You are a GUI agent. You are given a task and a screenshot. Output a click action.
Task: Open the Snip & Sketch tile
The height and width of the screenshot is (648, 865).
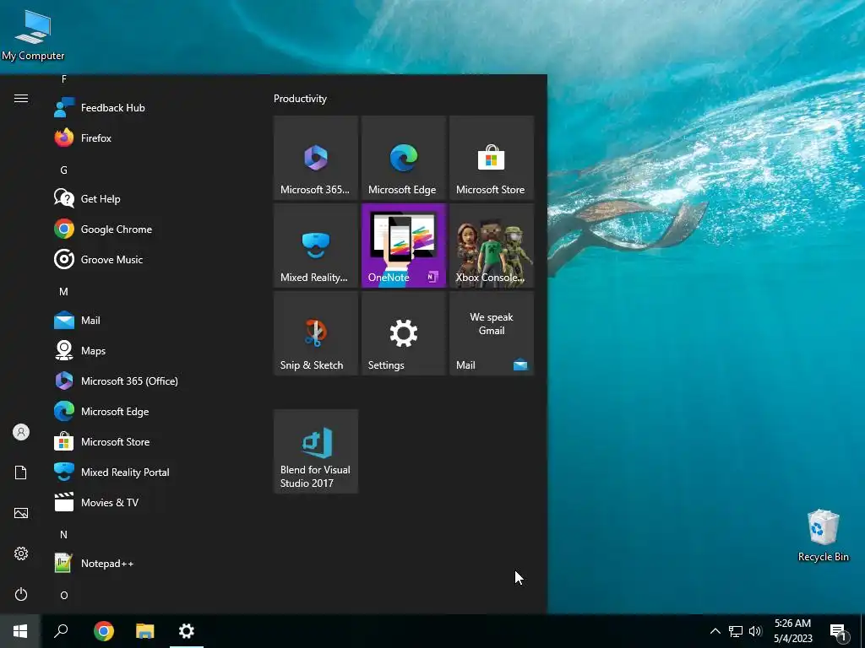pyautogui.click(x=316, y=333)
